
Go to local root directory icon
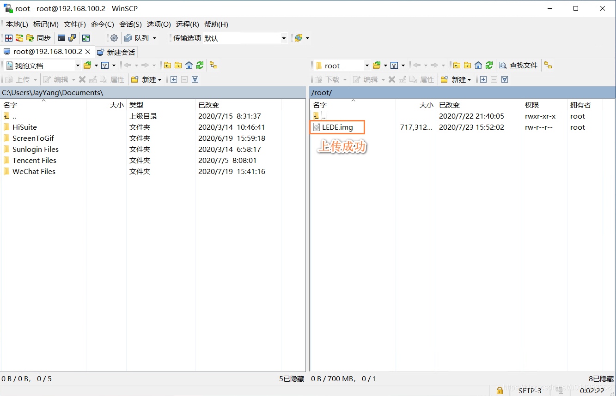(x=178, y=66)
